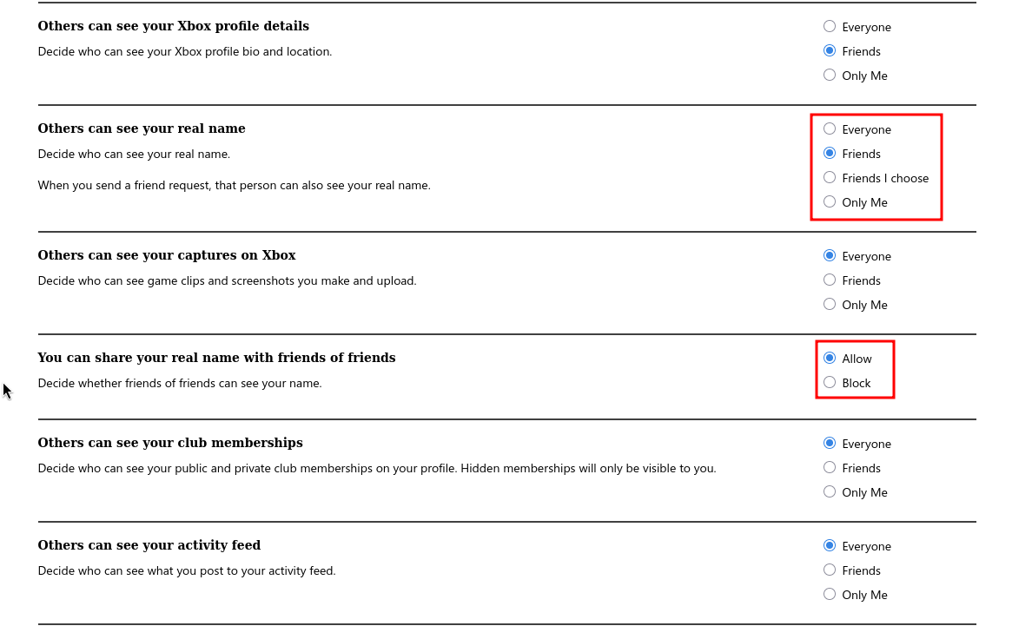Set captures on Xbox to Only Me
The width and height of the screenshot is (1032, 626).
[830, 305]
